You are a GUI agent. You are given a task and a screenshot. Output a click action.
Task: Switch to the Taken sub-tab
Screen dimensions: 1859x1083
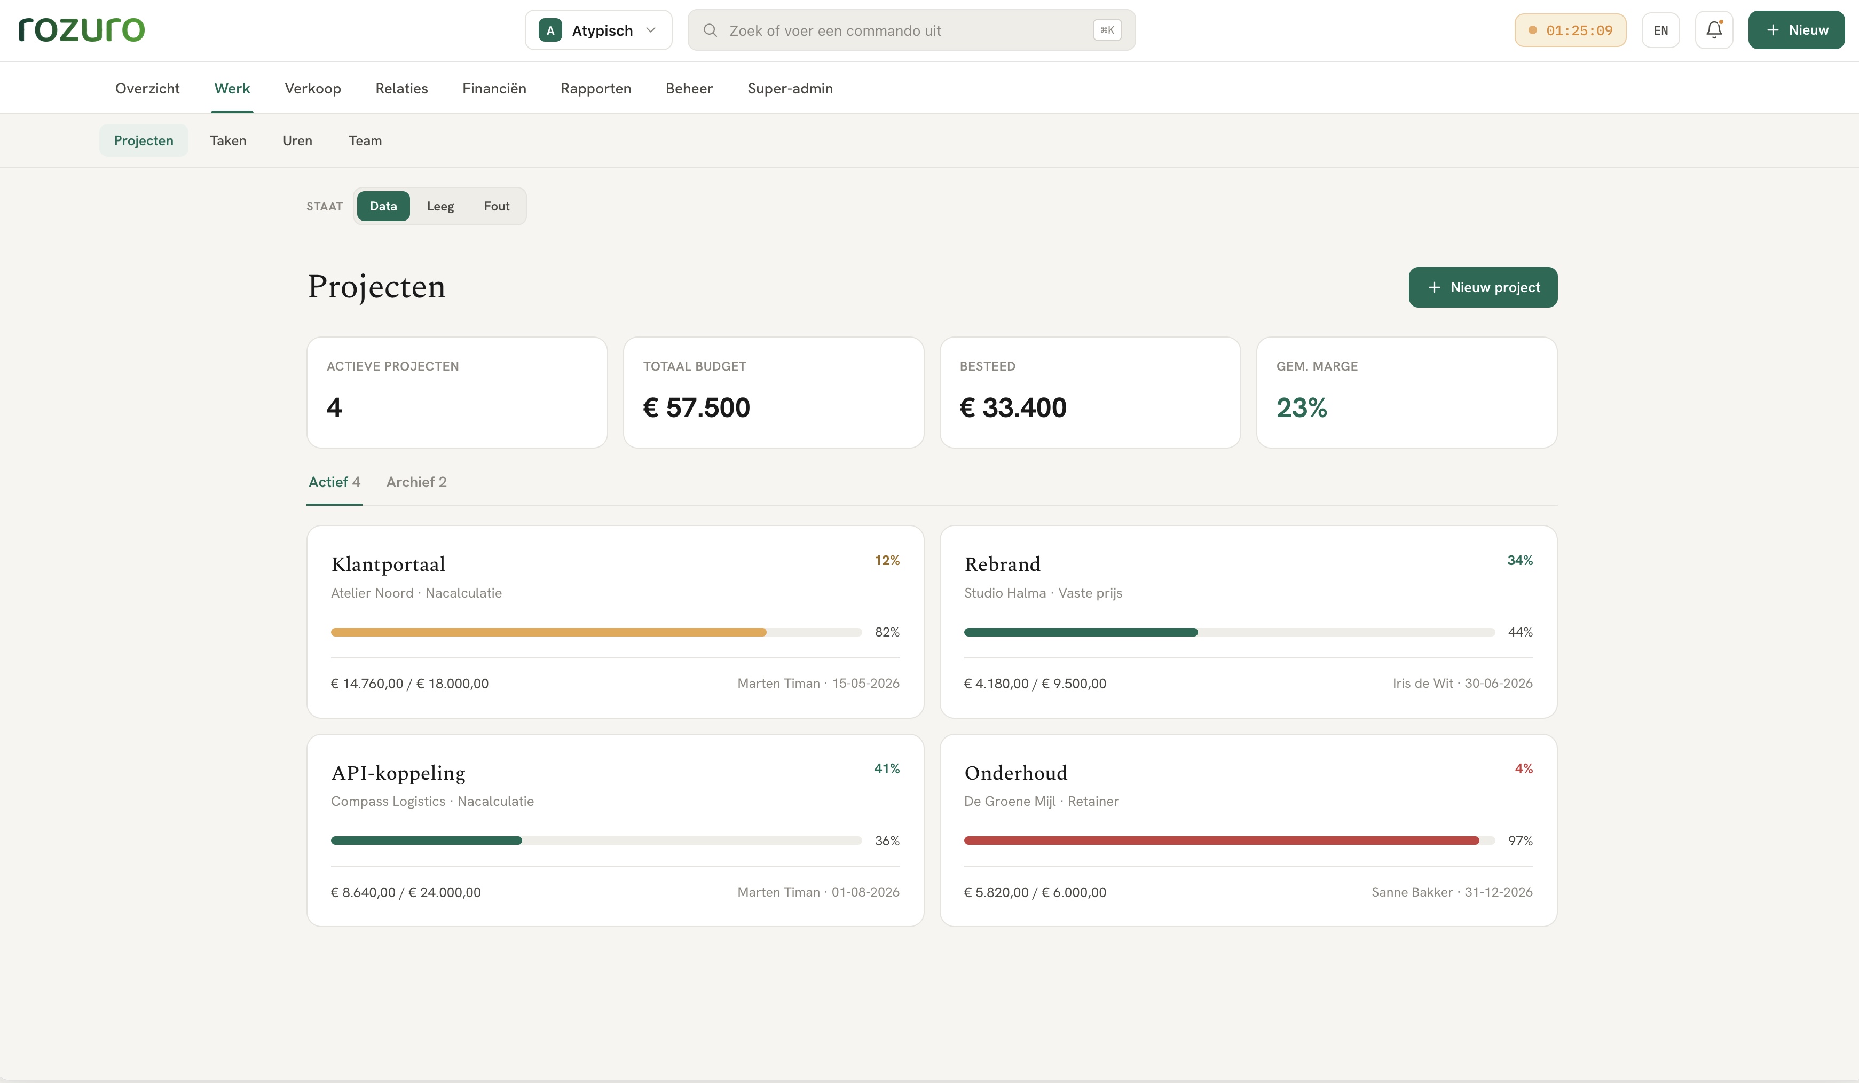[x=228, y=140]
